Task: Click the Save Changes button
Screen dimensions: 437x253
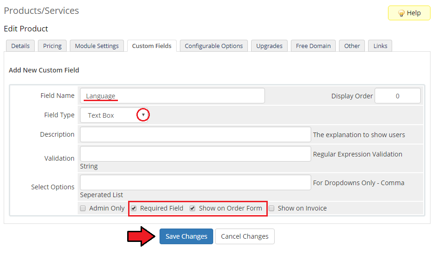Action: (186, 236)
